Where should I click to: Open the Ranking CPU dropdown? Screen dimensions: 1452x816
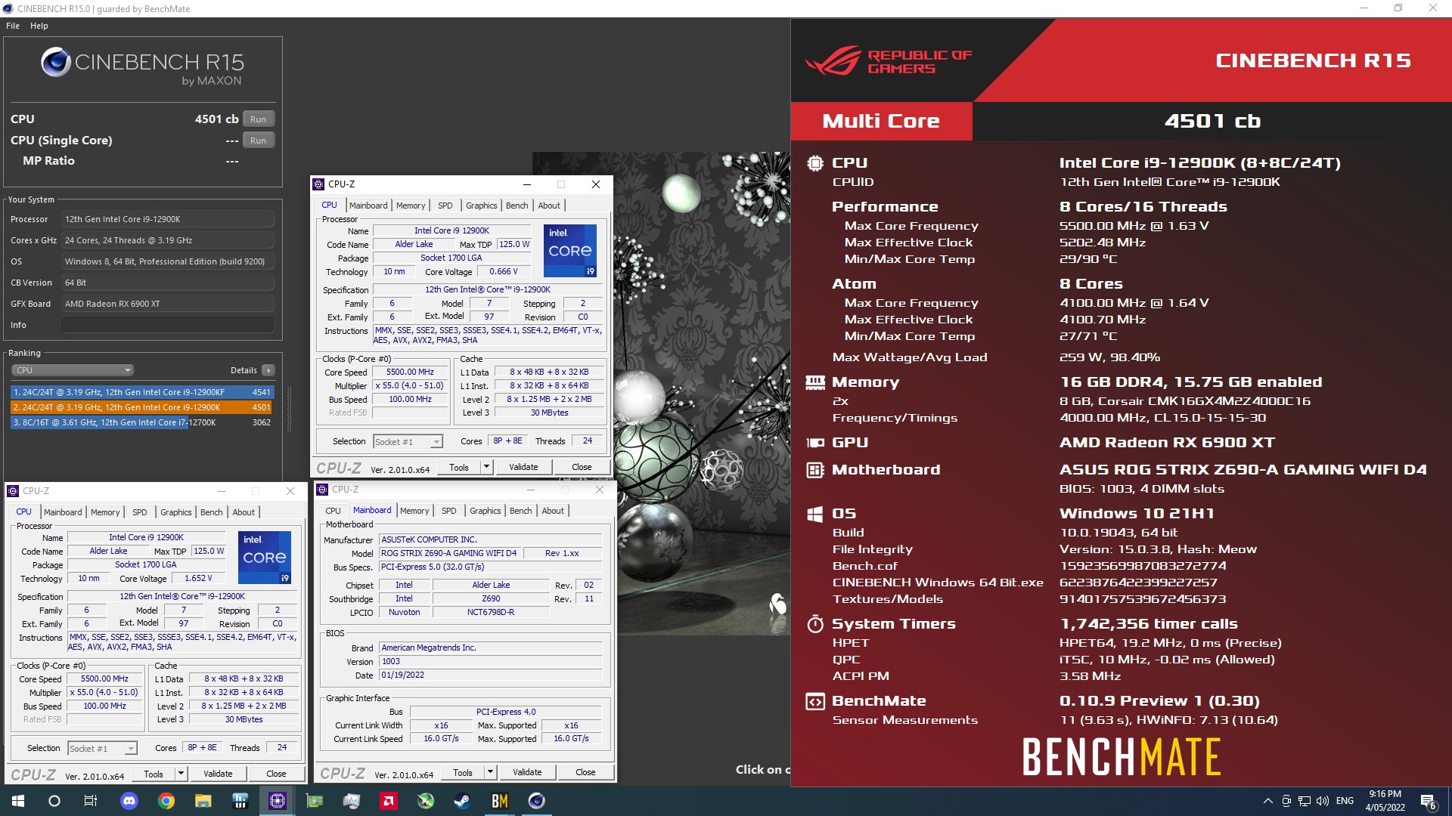click(x=73, y=370)
